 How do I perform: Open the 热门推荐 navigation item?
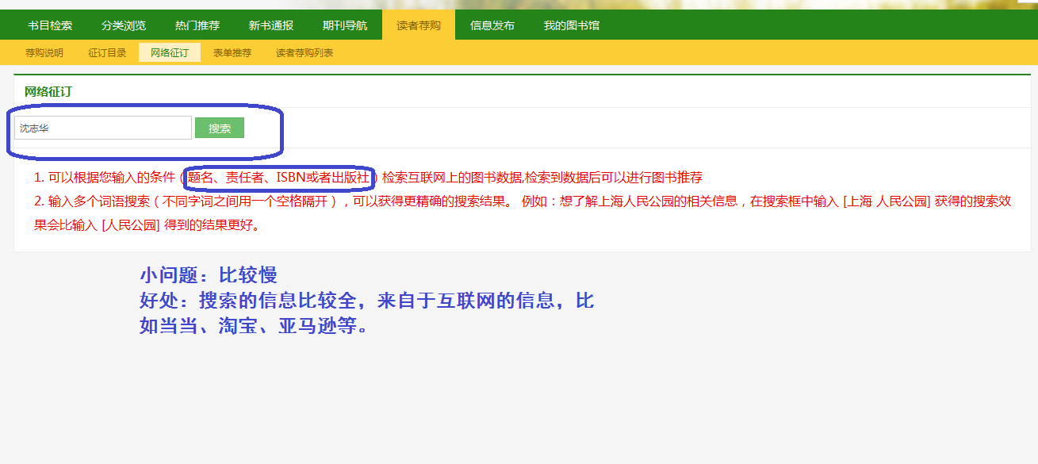(197, 25)
